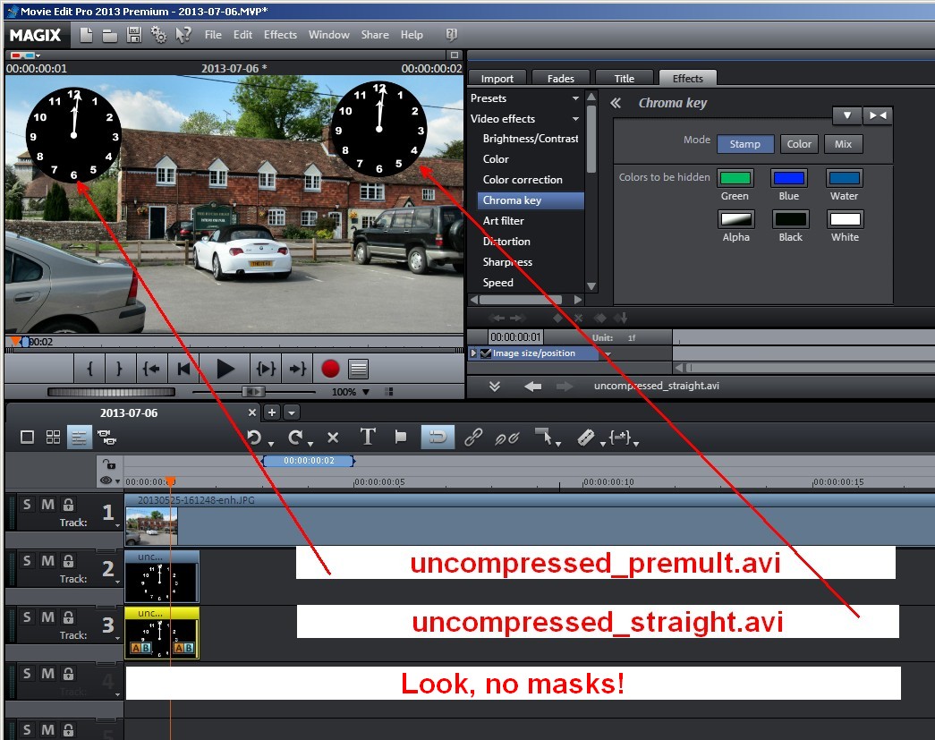Open dropdown next to add-movie plus
Image resolution: width=935 pixels, height=740 pixels.
coord(292,413)
